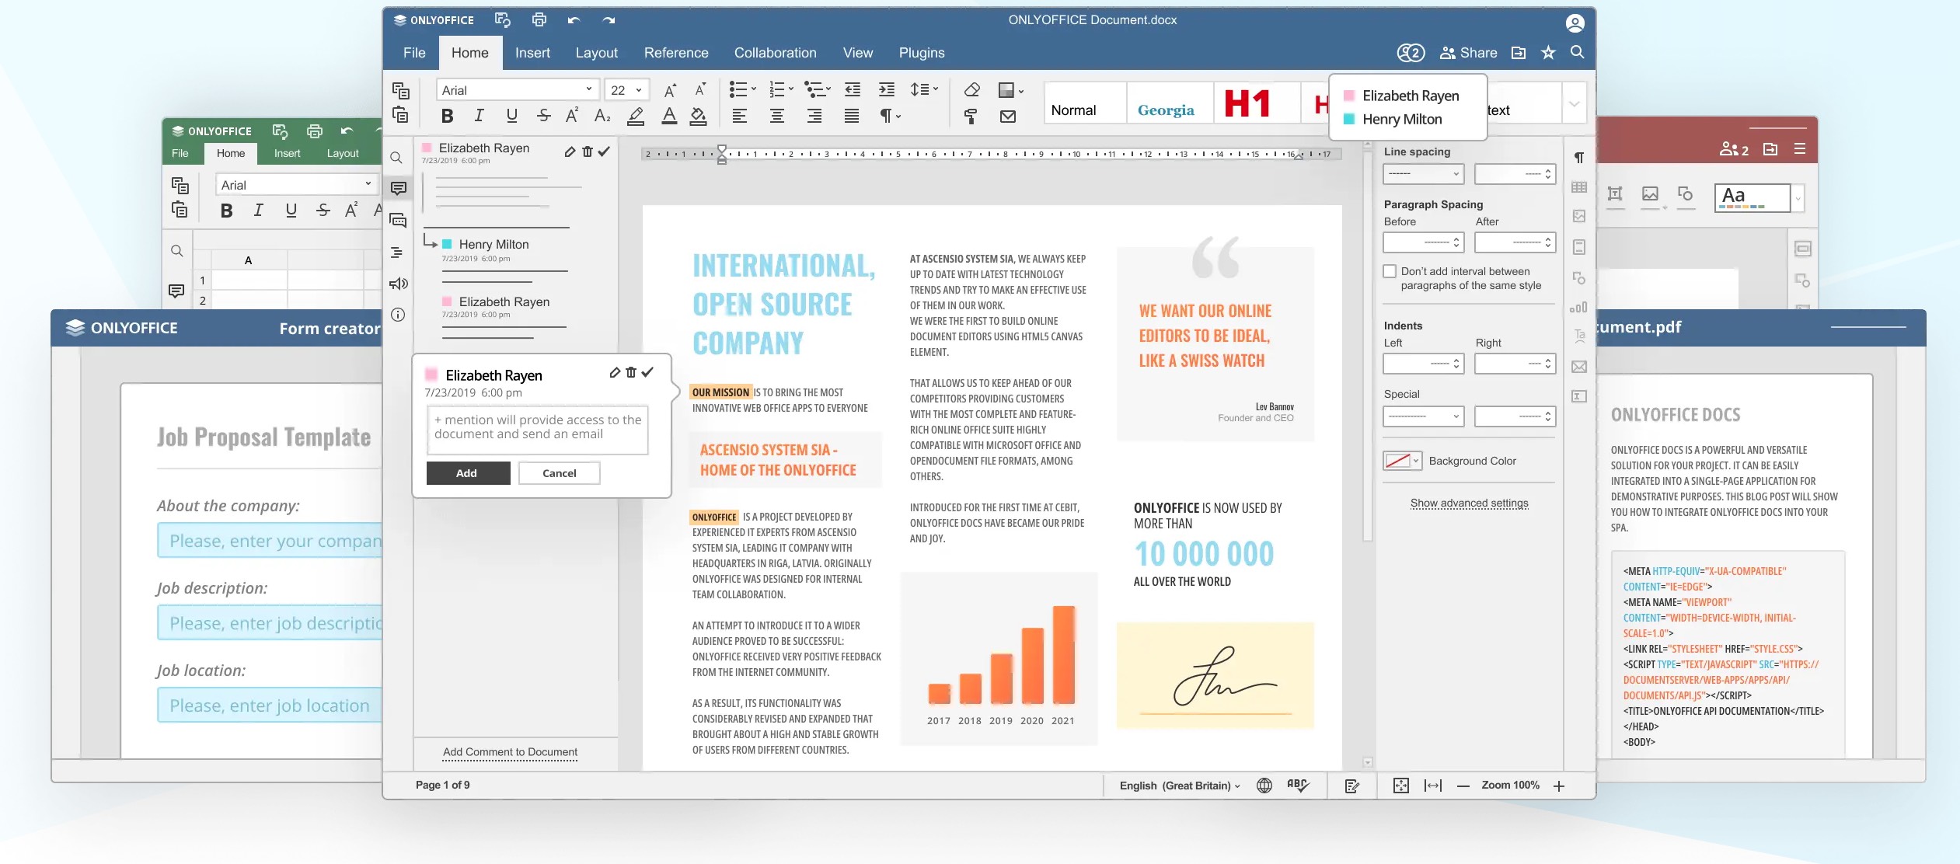
Task: Switch to the Collaboration tab
Action: 776,53
